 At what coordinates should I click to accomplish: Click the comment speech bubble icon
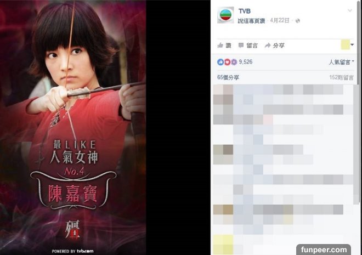241,45
